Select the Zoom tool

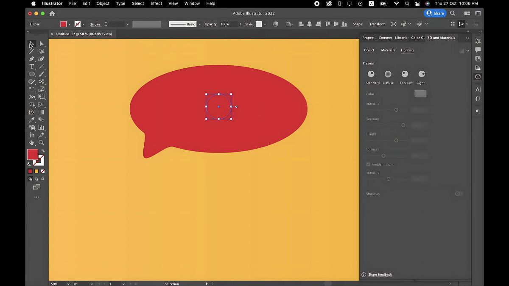42,143
